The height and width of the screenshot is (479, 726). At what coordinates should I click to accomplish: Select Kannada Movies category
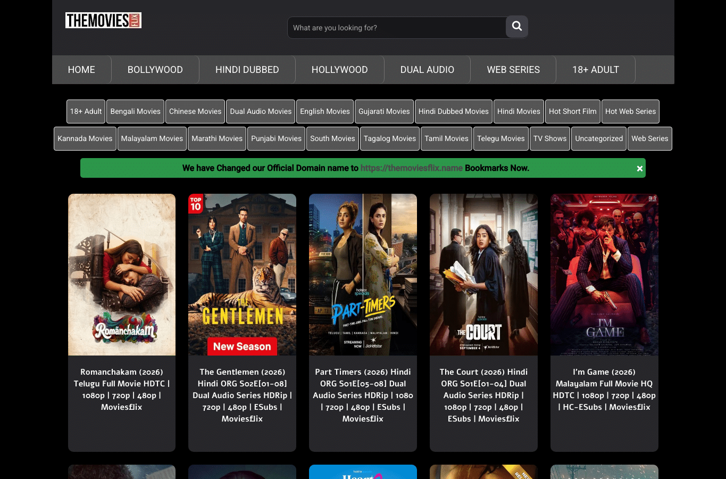[85, 138]
